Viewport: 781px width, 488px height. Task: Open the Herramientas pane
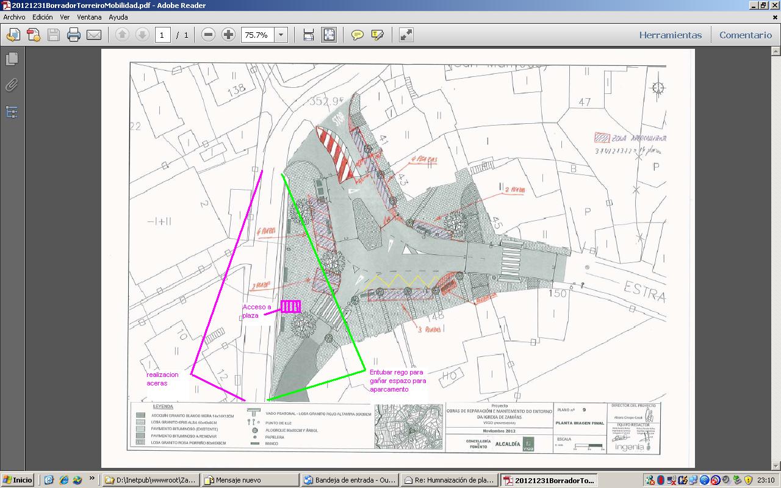(670, 35)
